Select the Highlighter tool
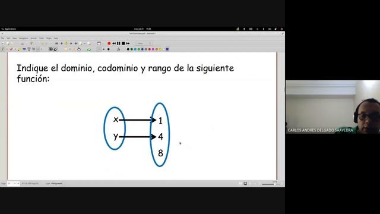Screen dimensions: 380x214 click(20, 49)
